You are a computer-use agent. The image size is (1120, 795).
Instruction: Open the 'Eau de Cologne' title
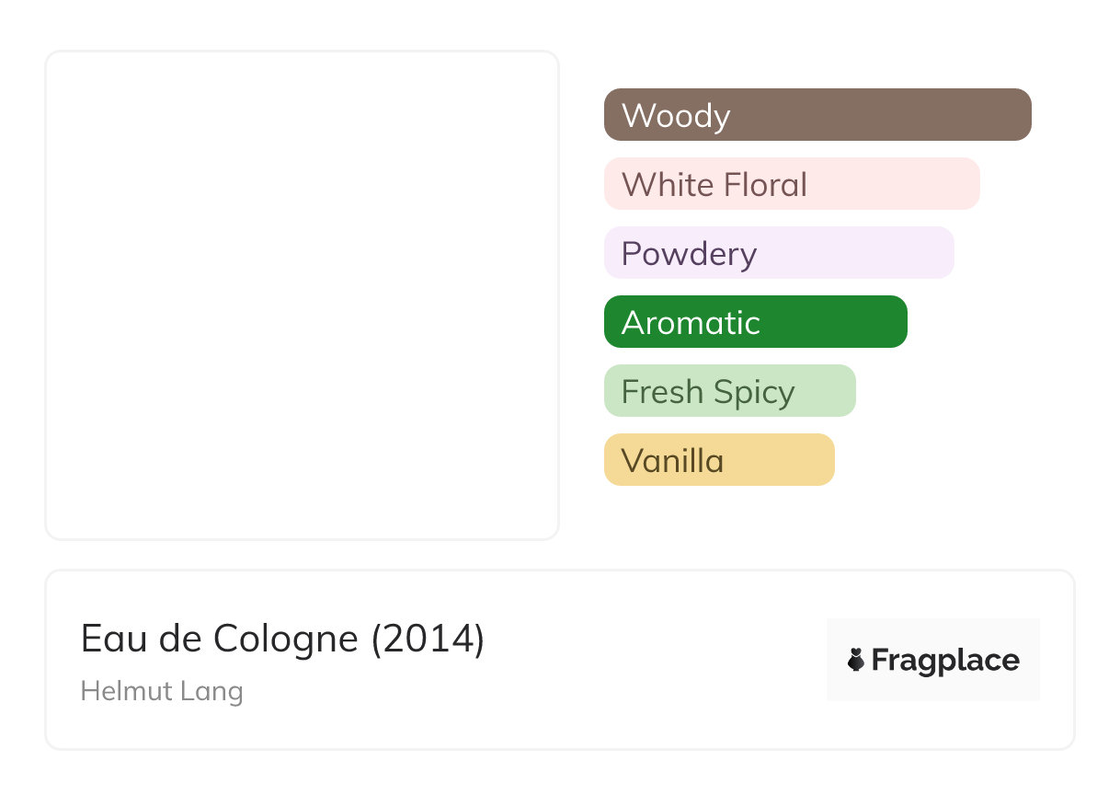(219, 639)
